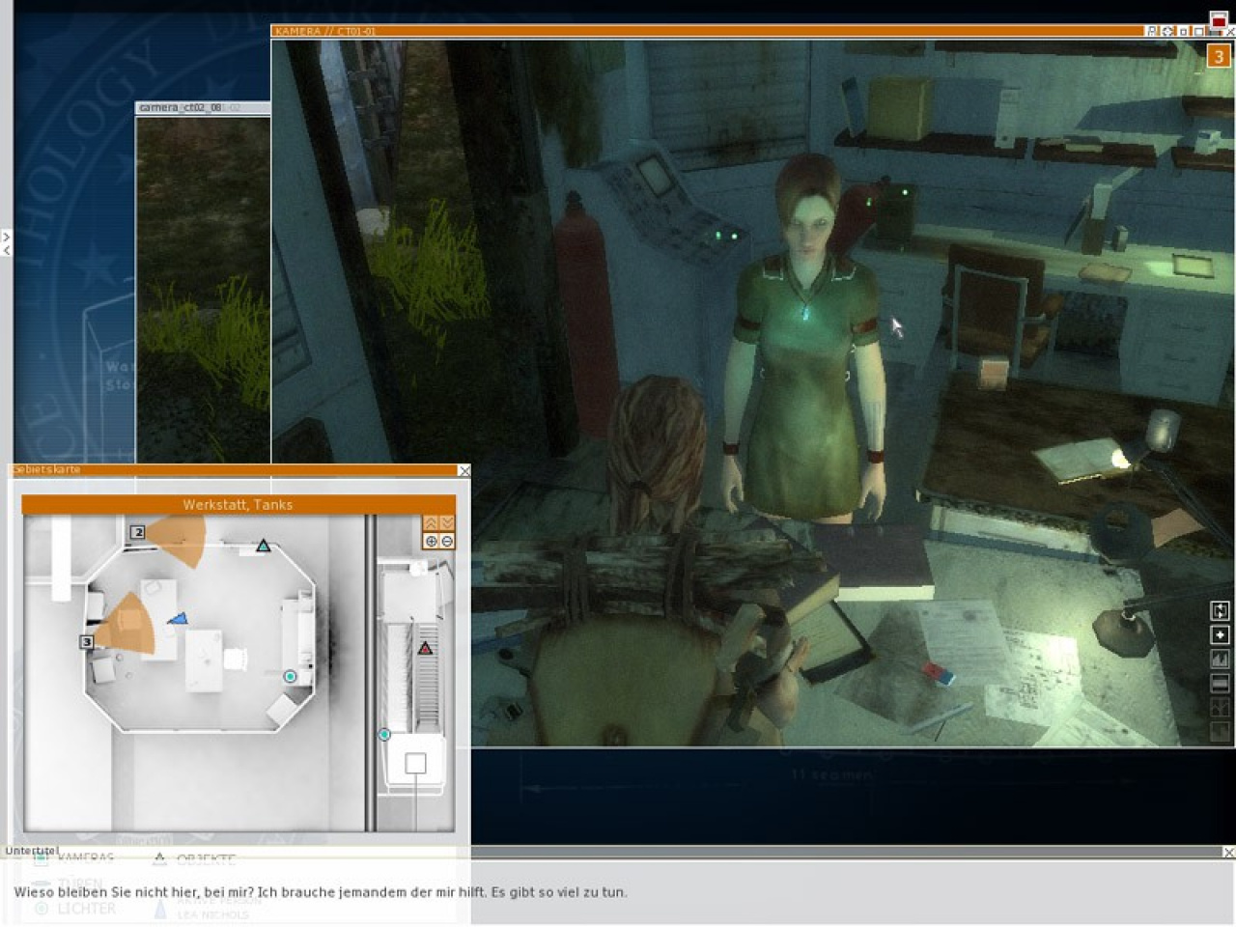Close the Untertitel subtitle bar
The width and height of the screenshot is (1236, 927).
pos(1228,852)
